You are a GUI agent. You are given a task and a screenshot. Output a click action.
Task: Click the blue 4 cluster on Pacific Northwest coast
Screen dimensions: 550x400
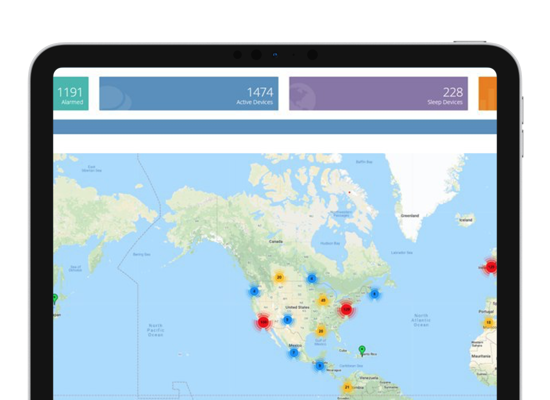point(254,291)
